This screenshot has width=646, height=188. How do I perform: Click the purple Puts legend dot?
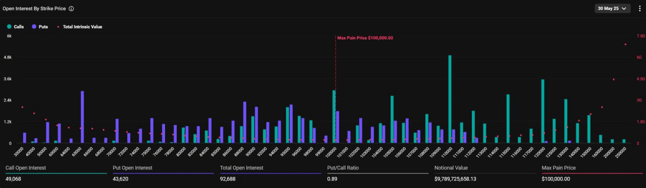tap(34, 27)
